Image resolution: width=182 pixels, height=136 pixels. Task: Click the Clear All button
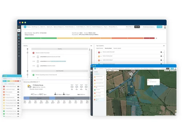coord(137,27)
